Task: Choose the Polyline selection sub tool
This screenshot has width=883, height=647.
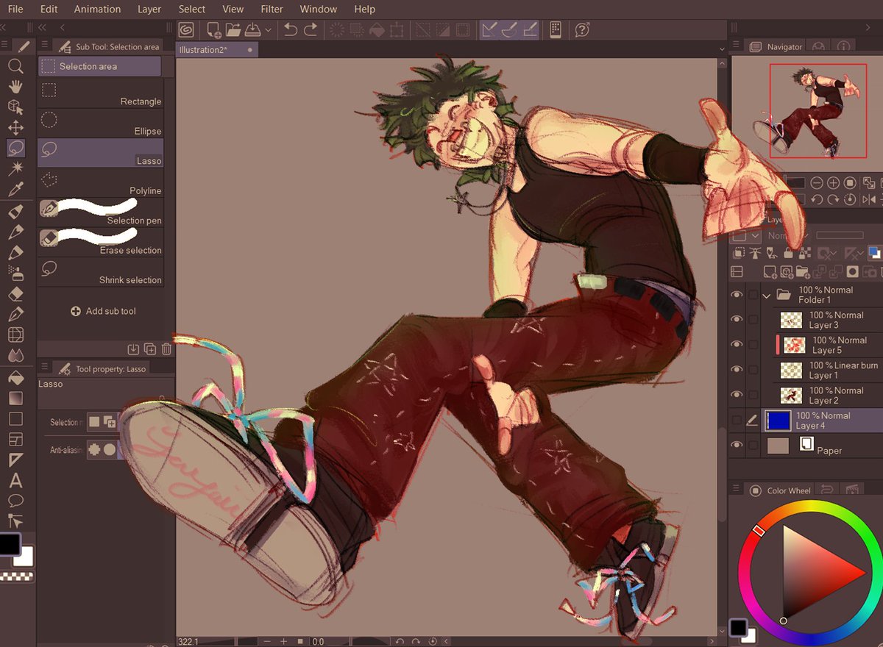Action: (101, 183)
